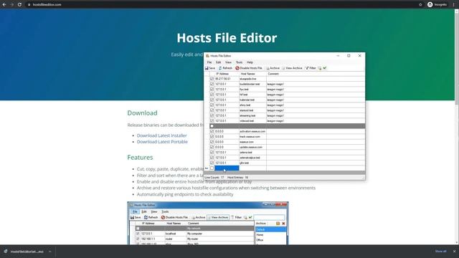The width and height of the screenshot is (459, 258).
Task: Click the Archive toolbar icon
Action: tap(268, 68)
